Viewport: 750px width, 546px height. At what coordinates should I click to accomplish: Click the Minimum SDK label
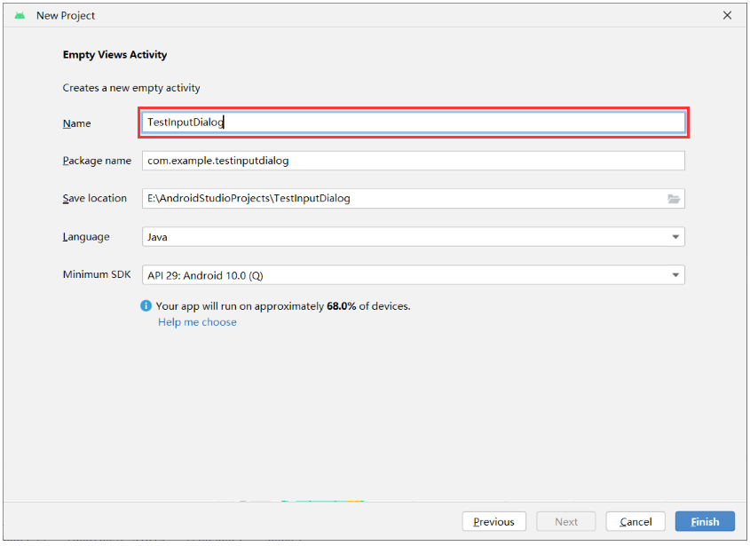97,274
